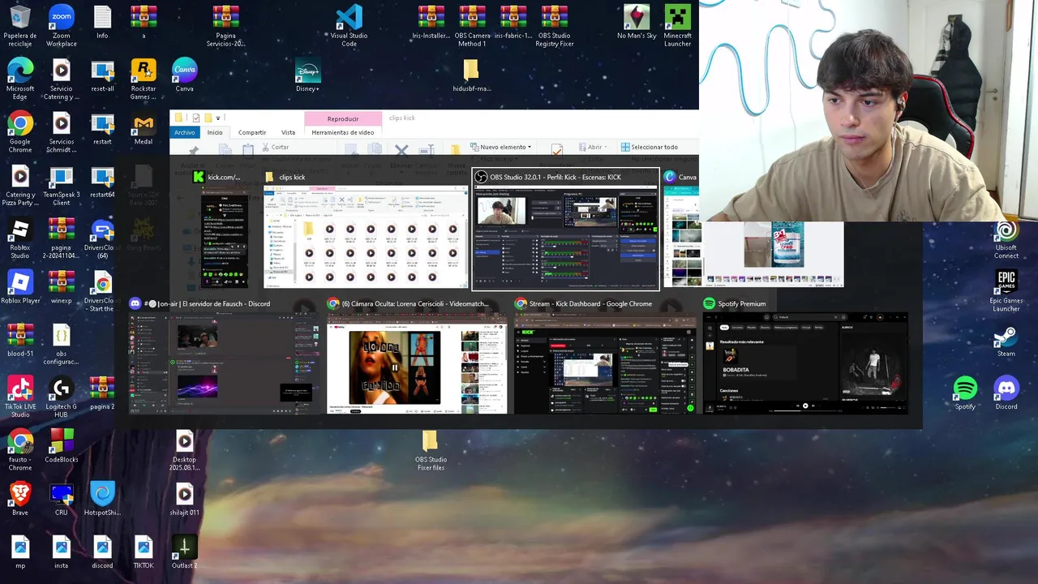Launch the Brave browser desktop icon
This screenshot has width=1038, height=584.
[x=20, y=498]
